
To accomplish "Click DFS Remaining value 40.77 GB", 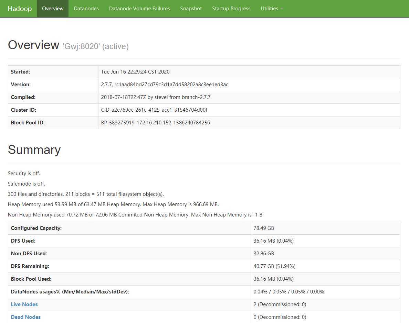I will pos(274,266).
